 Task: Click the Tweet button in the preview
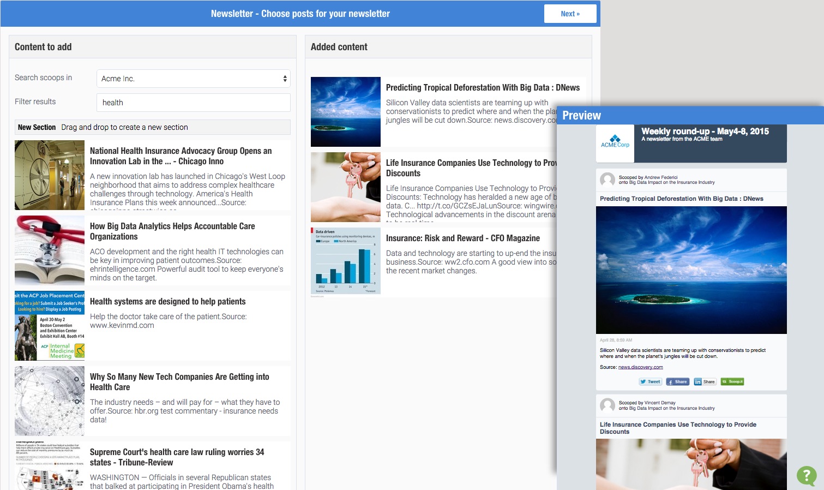click(x=651, y=382)
